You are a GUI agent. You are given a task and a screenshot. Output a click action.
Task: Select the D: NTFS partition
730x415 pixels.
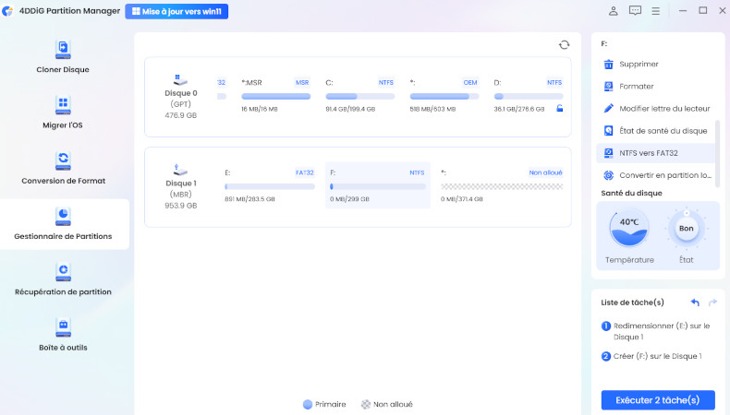tap(529, 96)
